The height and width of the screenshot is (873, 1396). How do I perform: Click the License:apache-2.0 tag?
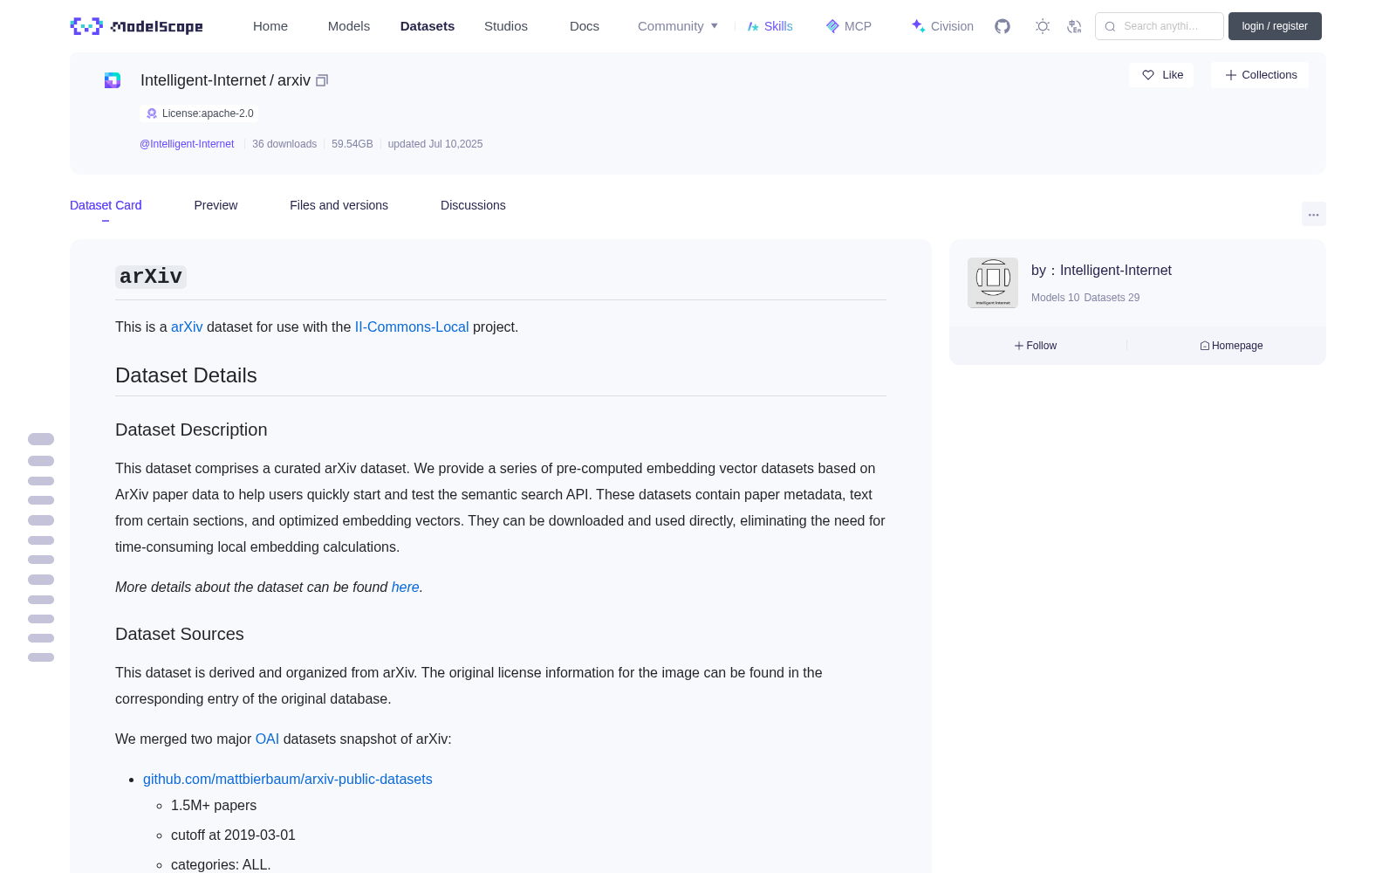199,113
